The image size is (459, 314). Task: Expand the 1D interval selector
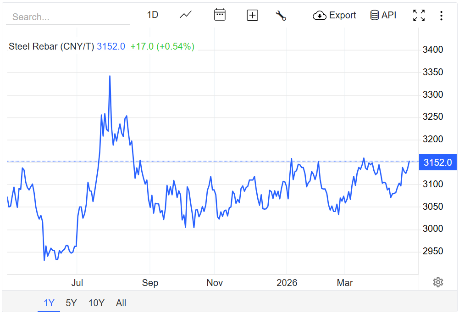(x=152, y=15)
